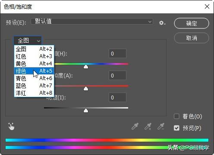
Task: Select 蓝色 channel option
Action: click(34, 86)
